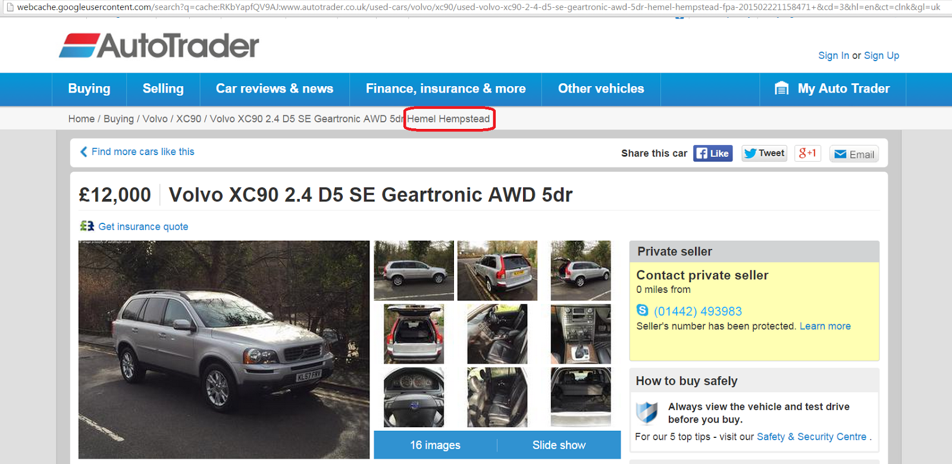Click the 16 images button
Image resolution: width=952 pixels, height=464 pixels.
[x=436, y=445]
